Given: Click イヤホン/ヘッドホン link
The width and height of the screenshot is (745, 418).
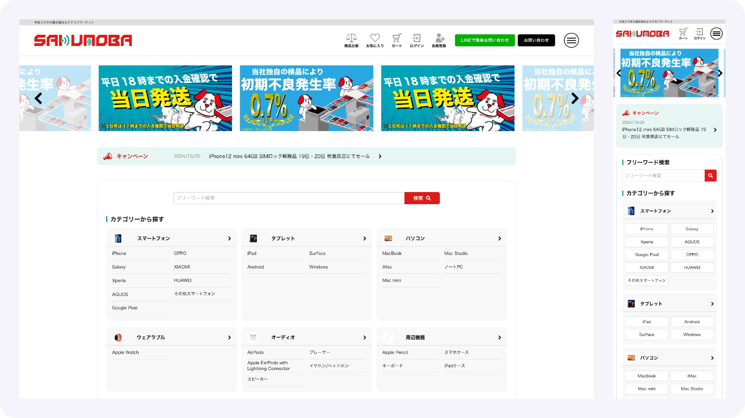Looking at the screenshot, I should [x=329, y=366].
